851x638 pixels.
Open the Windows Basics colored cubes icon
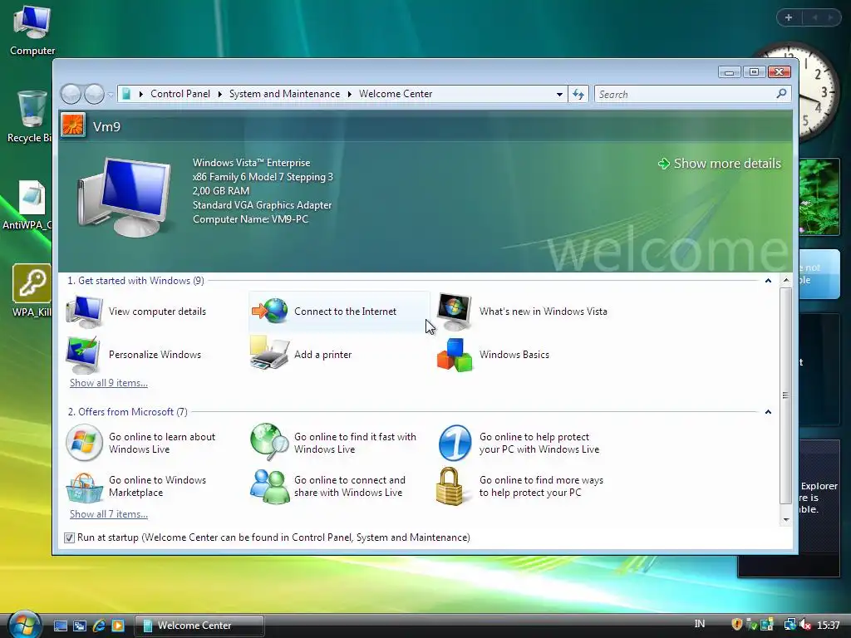click(455, 355)
